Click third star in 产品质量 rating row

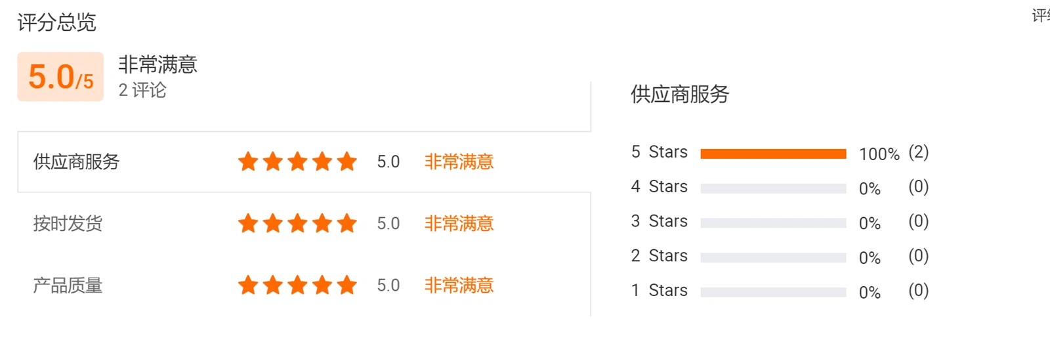tap(297, 285)
